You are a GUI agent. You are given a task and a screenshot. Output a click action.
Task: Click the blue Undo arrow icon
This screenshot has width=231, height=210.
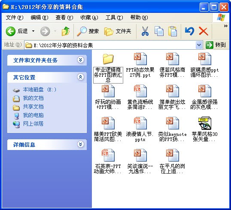pos(189,31)
